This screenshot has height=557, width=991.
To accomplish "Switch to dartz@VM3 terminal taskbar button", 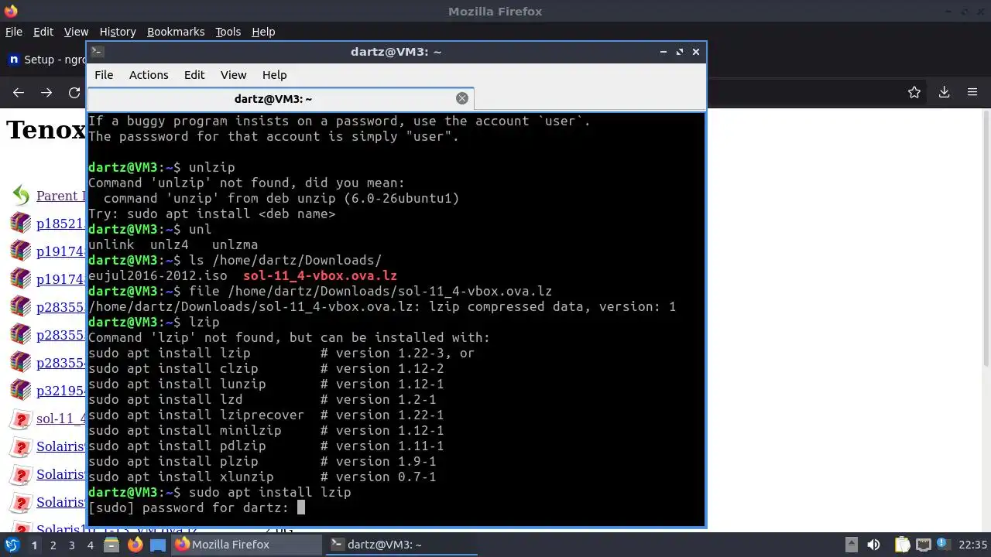I will (400, 545).
